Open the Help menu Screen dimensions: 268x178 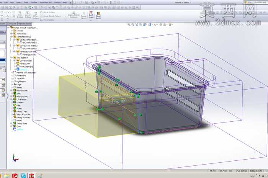[65, 2]
